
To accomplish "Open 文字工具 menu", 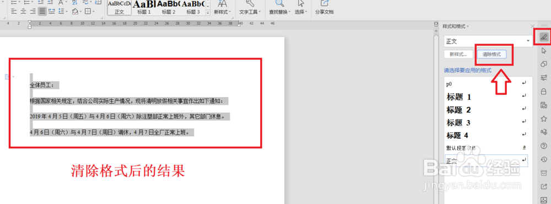I will pos(250,8).
